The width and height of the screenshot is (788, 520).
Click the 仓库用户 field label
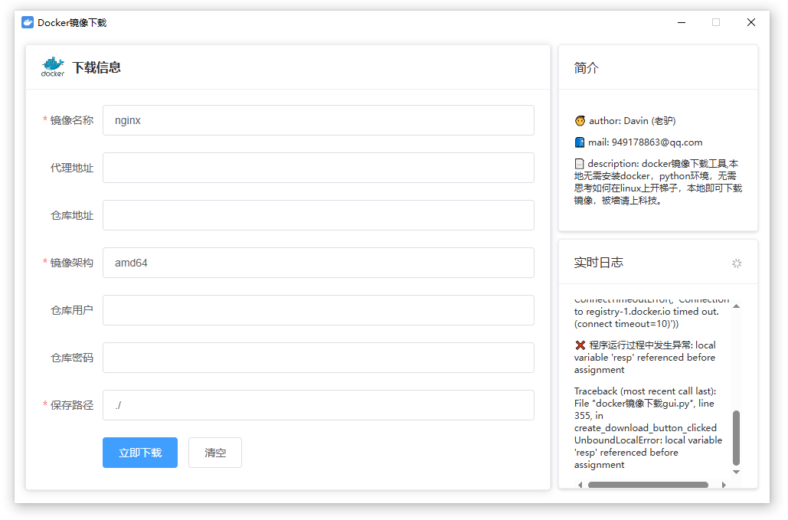click(x=72, y=310)
